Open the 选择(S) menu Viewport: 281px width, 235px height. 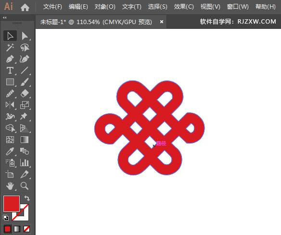pos(157,7)
